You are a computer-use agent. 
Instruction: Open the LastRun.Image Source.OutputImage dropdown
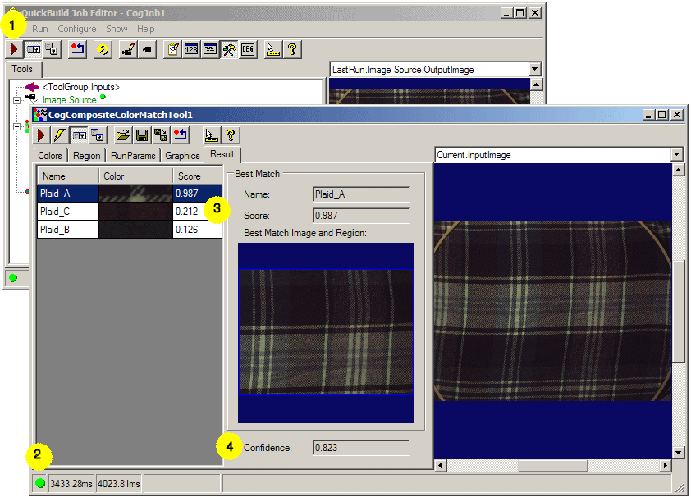(537, 69)
